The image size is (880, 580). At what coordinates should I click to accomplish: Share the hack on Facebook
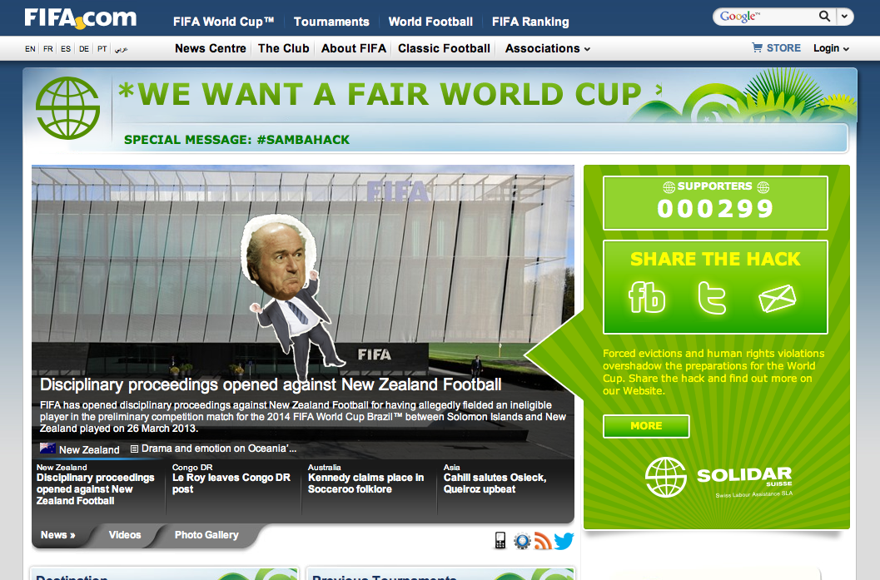[647, 297]
